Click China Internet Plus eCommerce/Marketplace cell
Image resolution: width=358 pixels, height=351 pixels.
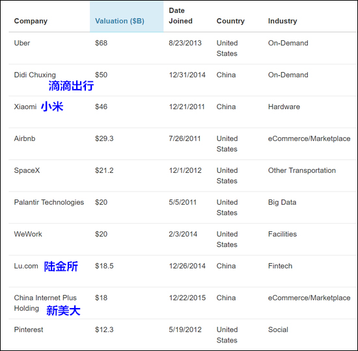coord(309,298)
